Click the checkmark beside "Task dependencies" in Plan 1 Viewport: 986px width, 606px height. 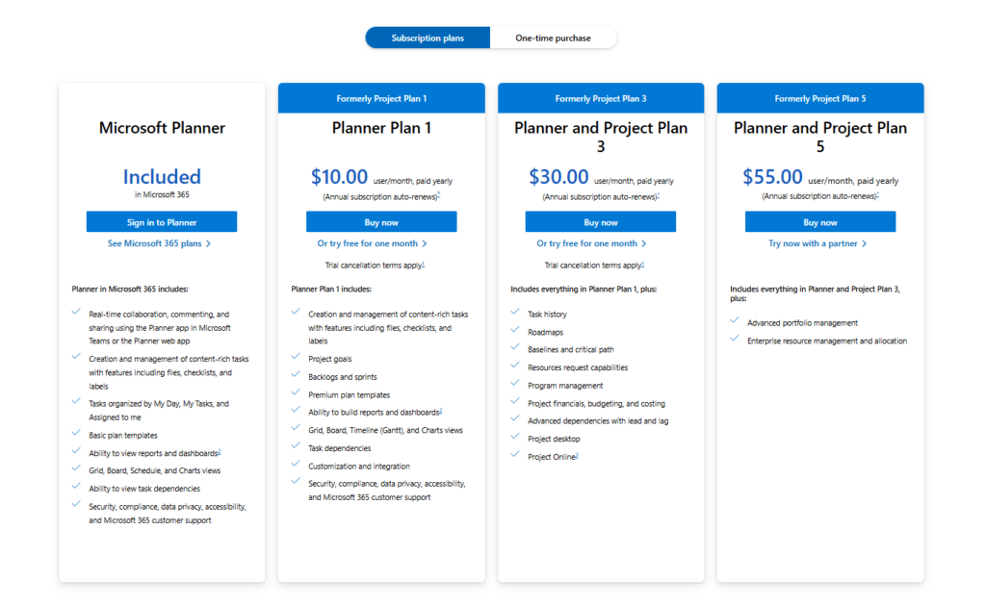tap(296, 445)
